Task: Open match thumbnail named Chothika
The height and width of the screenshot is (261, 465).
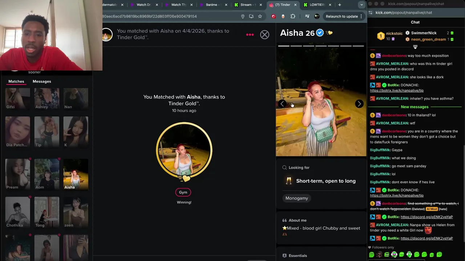Action: 17,212
